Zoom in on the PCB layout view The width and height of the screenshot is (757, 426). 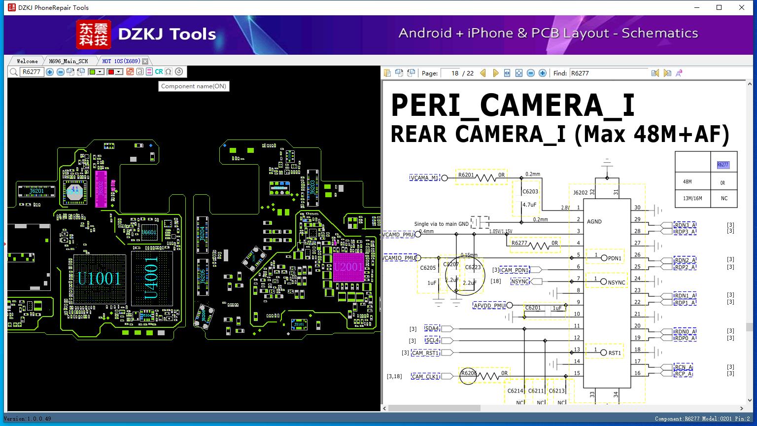[x=50, y=72]
